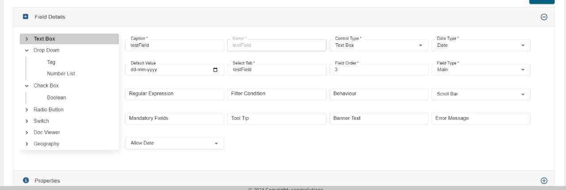
Task: Open the calendar picker in Default Value
Action: coord(215,70)
